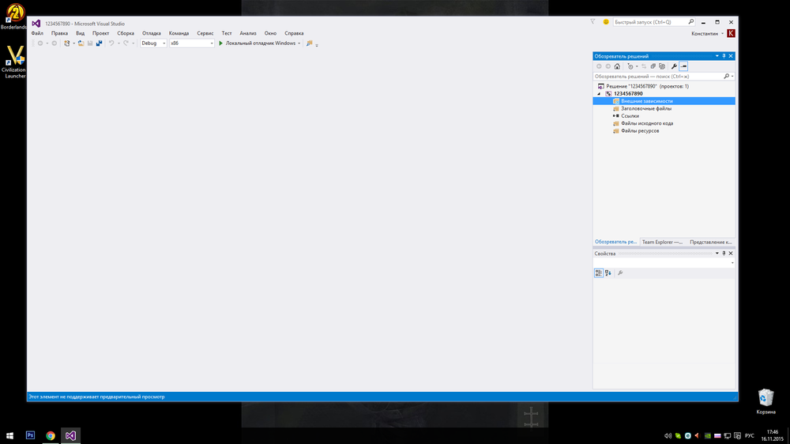Image resolution: width=790 pixels, height=444 pixels.
Task: Open Chrome from the taskbar
Action: (x=51, y=435)
